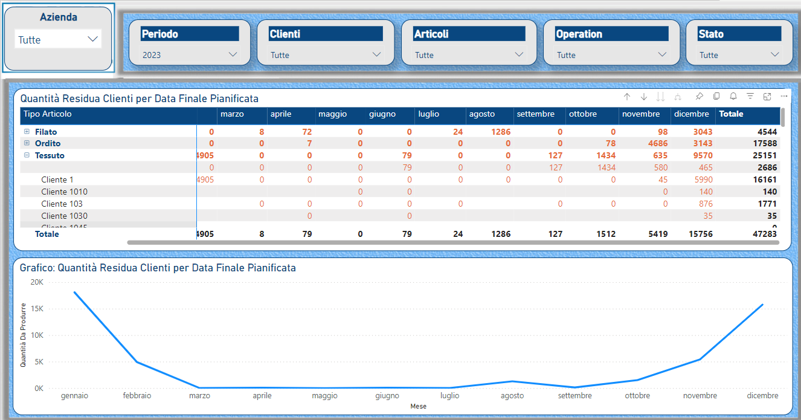This screenshot has width=801, height=420.
Task: Expand the Filato row
Action: pos(27,132)
